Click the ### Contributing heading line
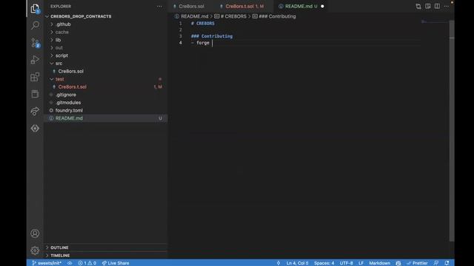Screen dimensions: 474x266 (212, 36)
